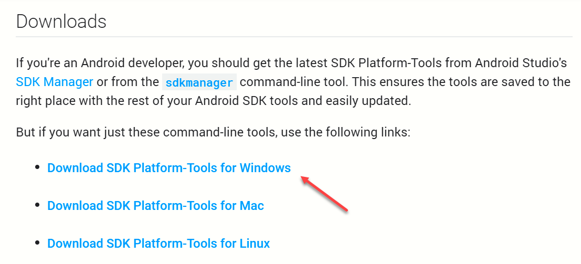The width and height of the screenshot is (581, 264).
Task: Click the sentence starting "But if you want"
Action: click(x=213, y=132)
